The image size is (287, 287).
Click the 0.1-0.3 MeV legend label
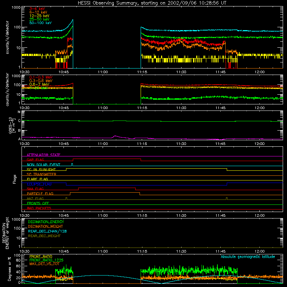point(41,77)
